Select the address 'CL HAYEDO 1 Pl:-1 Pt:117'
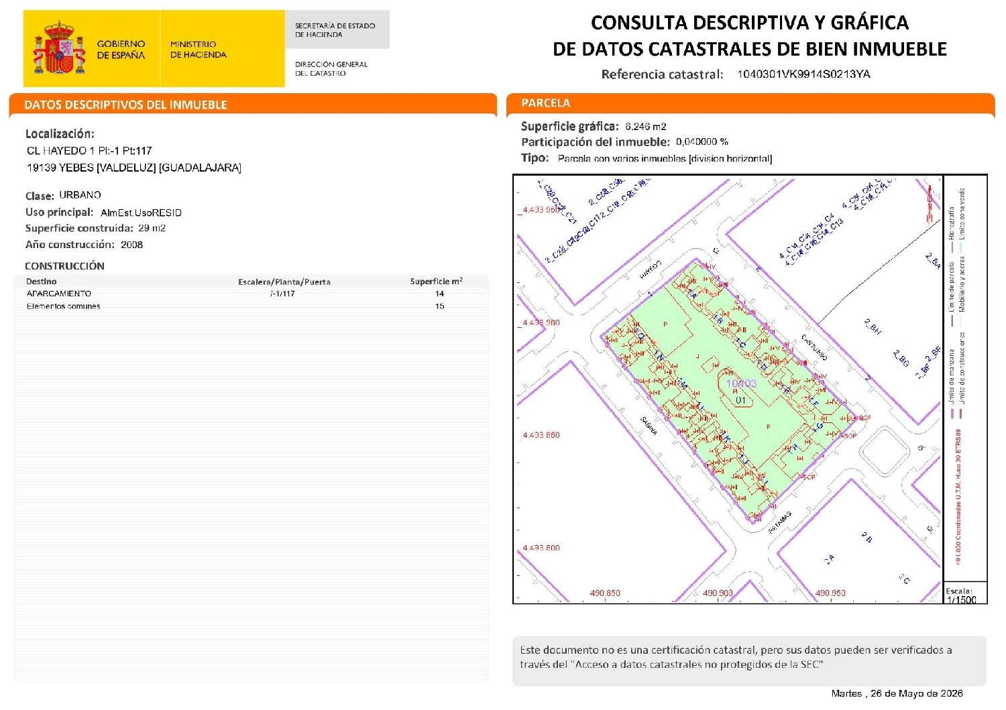This screenshot has height=710, width=1006. pyautogui.click(x=89, y=151)
